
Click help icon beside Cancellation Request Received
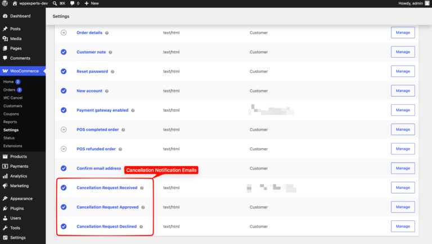[142, 188]
